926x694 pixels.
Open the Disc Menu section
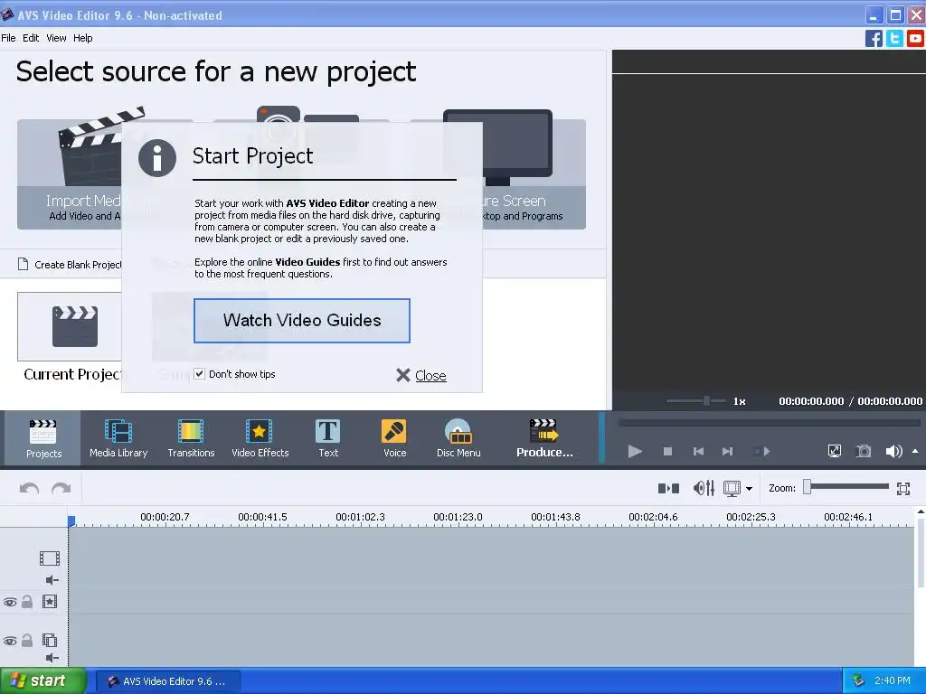pos(458,438)
